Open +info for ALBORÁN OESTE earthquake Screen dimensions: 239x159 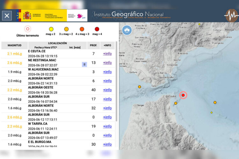pyautogui.click(x=107, y=90)
